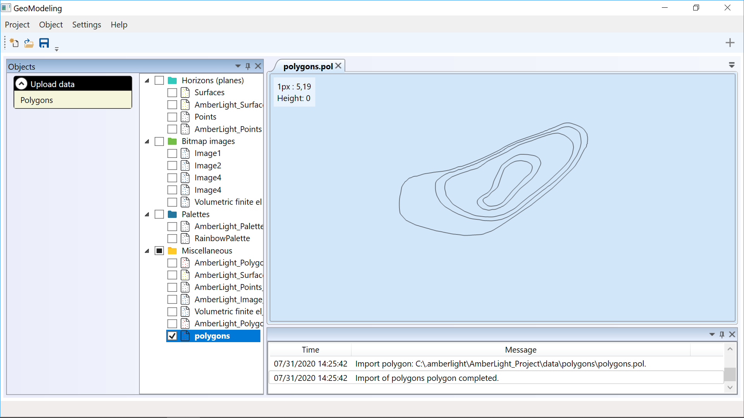Image resolution: width=744 pixels, height=418 pixels.
Task: Click the New project toolbar icon
Action: (14, 43)
